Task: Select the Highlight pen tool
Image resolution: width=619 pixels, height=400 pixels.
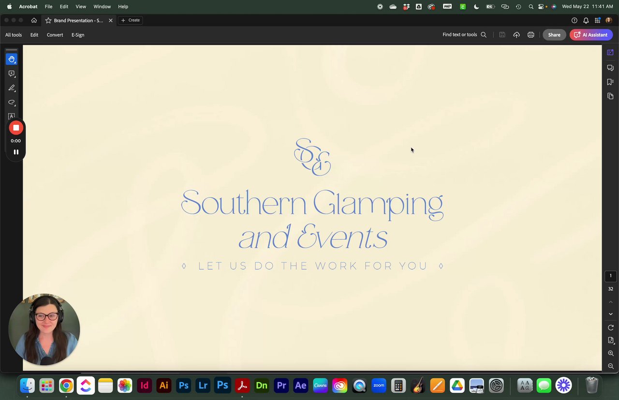Action: pos(12,88)
